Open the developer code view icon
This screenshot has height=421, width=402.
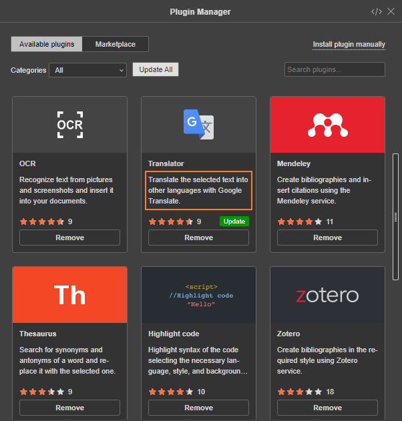377,11
